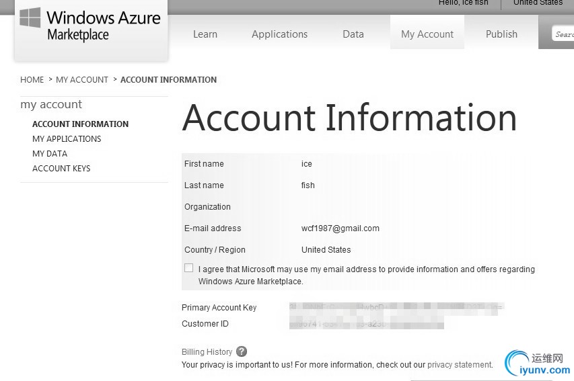This screenshot has height=381, width=574.
Task: Select ACCOUNT INFORMATION in the sidebar
Action: 80,124
